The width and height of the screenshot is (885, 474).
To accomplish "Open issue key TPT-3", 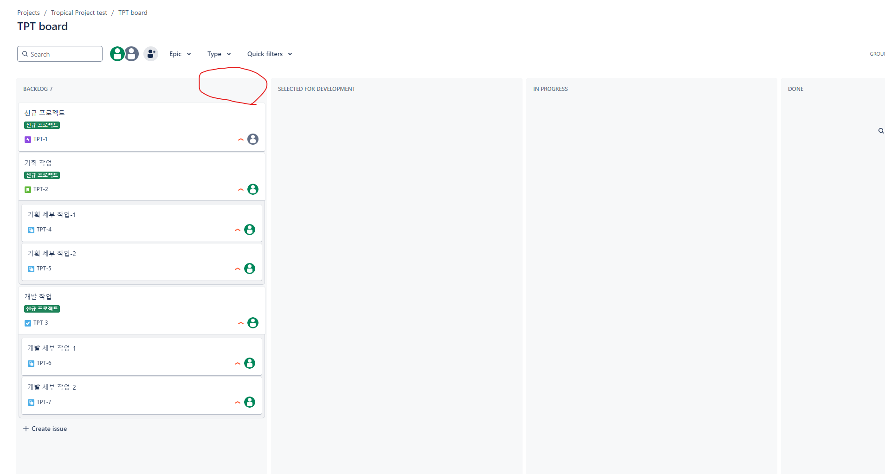I will [41, 323].
